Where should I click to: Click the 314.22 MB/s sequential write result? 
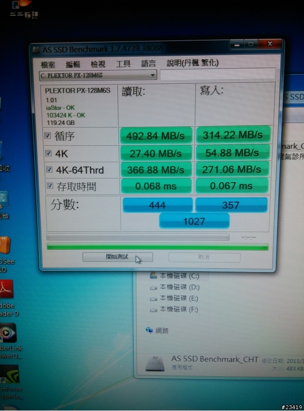[x=233, y=135]
